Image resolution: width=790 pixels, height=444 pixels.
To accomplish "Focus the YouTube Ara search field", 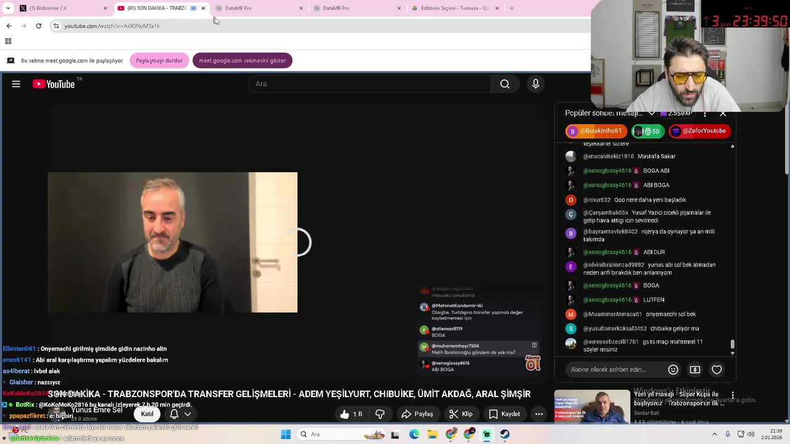I will coord(369,84).
